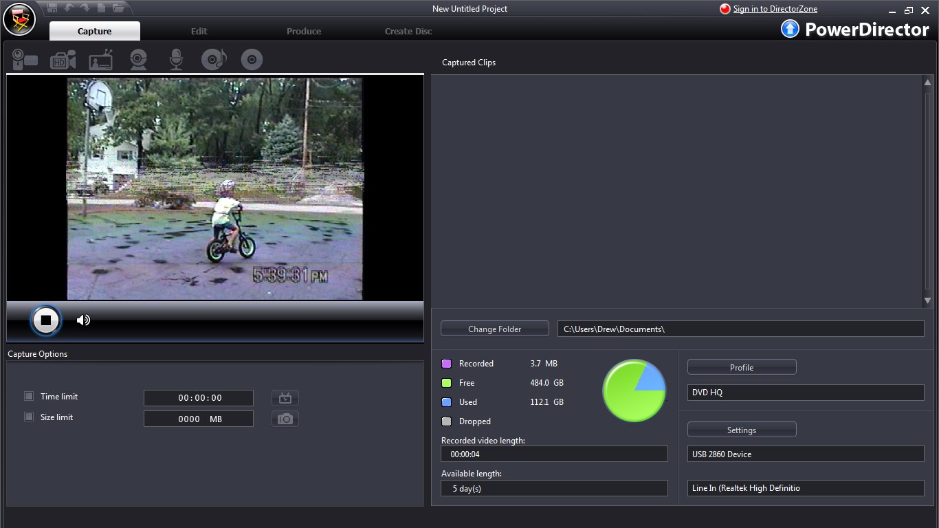The width and height of the screenshot is (939, 528).
Task: Select capture from webcam
Action: click(139, 60)
